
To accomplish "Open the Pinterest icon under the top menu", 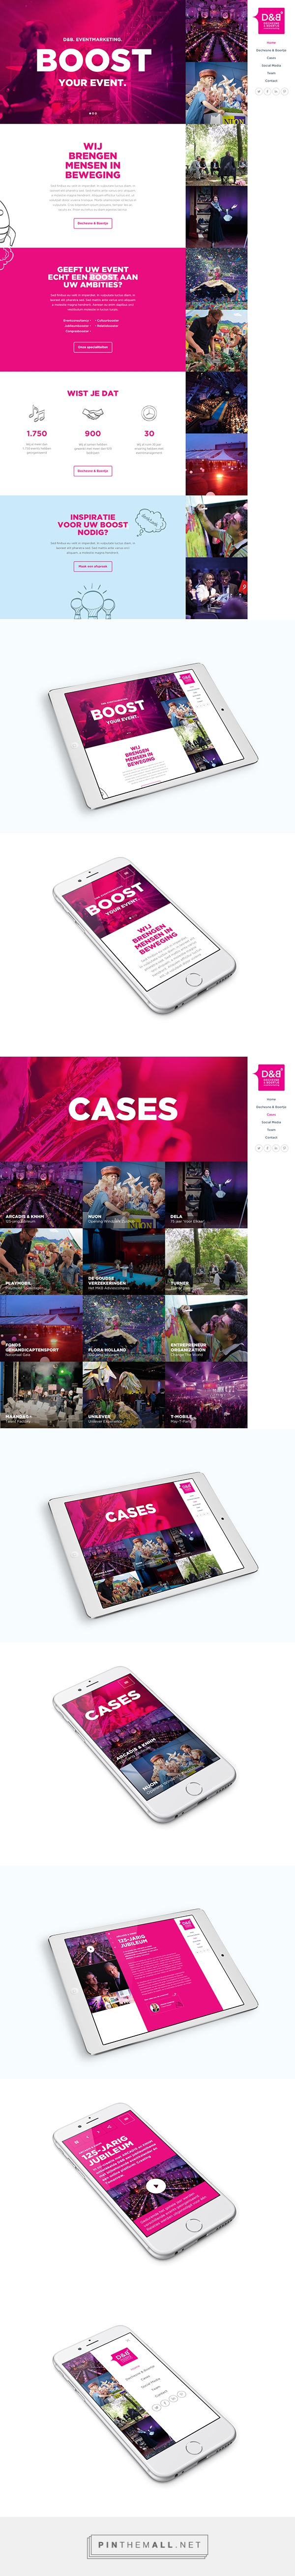I will (x=284, y=91).
